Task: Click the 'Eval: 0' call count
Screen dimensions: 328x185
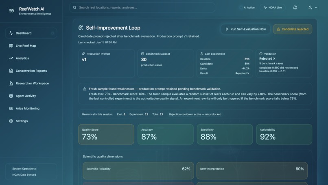Action: [121, 114]
